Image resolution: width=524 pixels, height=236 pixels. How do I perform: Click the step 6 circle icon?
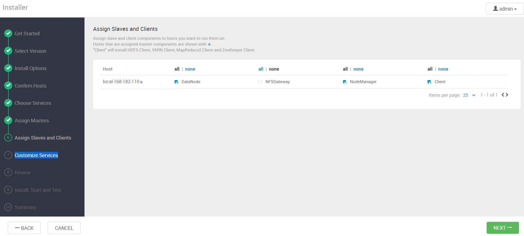pos(8,138)
